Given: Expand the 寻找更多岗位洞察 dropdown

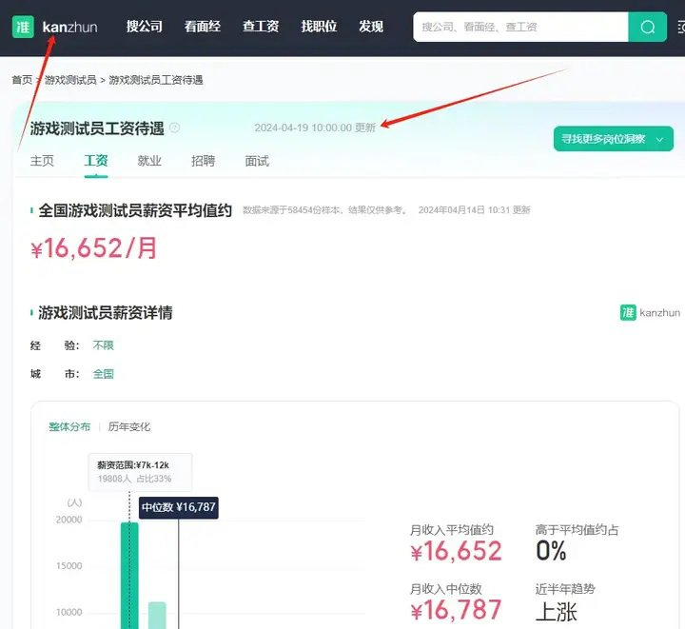Looking at the screenshot, I should 614,139.
